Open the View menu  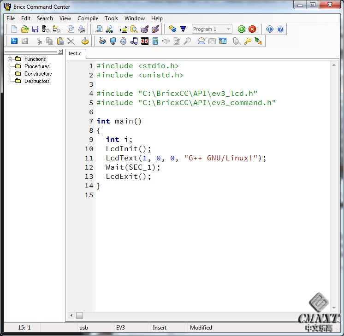click(x=65, y=18)
